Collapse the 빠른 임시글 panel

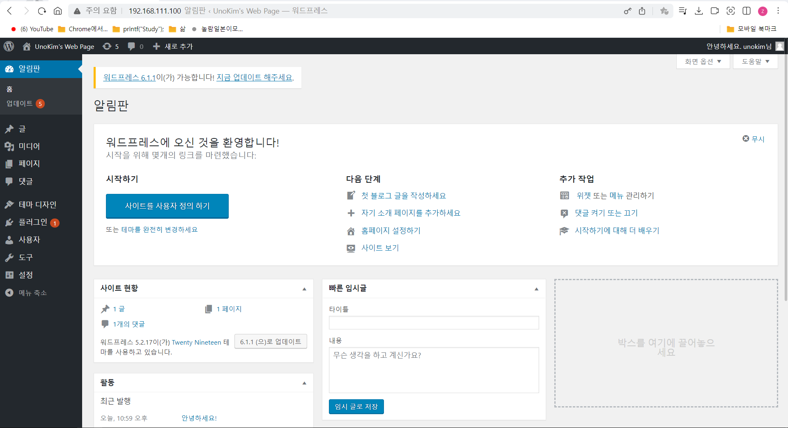click(536, 289)
